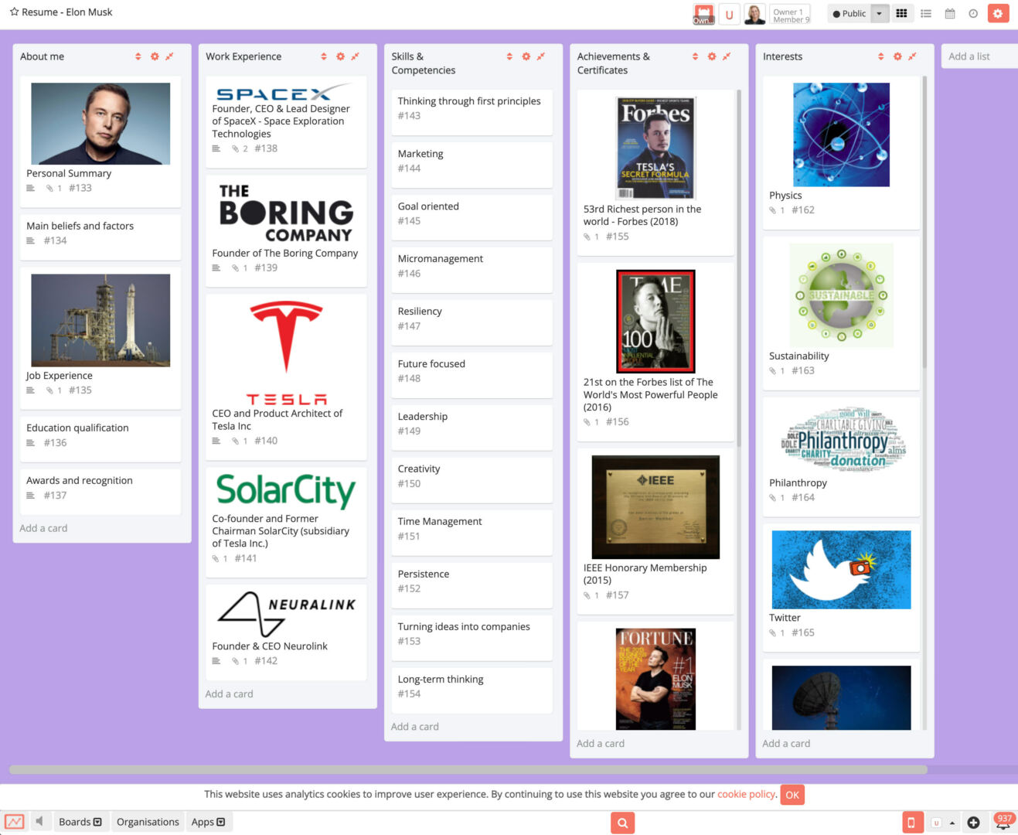Sort Achievements & Certificates list

coord(695,56)
